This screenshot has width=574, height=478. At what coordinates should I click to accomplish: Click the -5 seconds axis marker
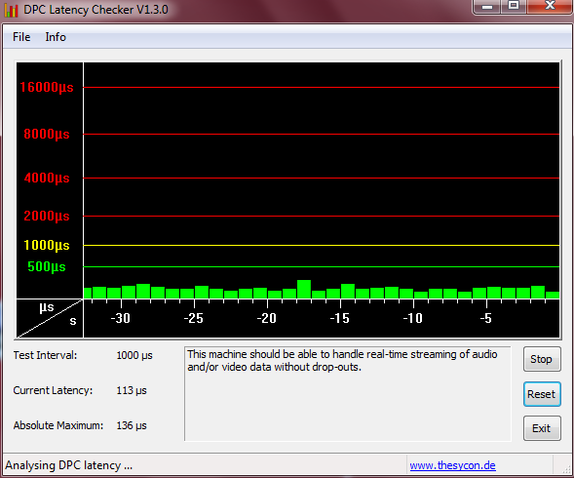click(x=485, y=318)
